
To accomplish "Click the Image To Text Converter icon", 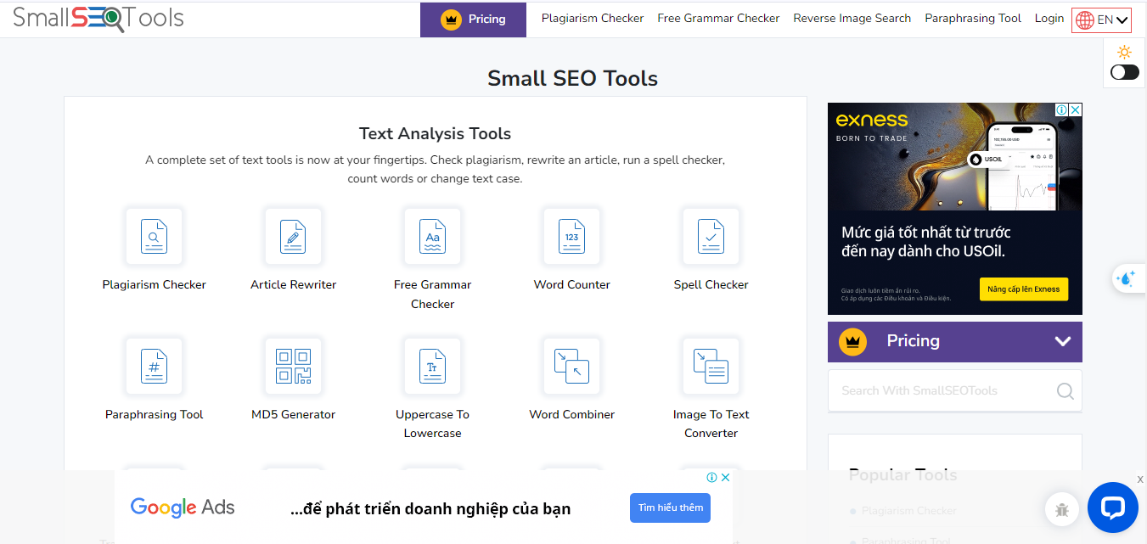I will (x=711, y=367).
